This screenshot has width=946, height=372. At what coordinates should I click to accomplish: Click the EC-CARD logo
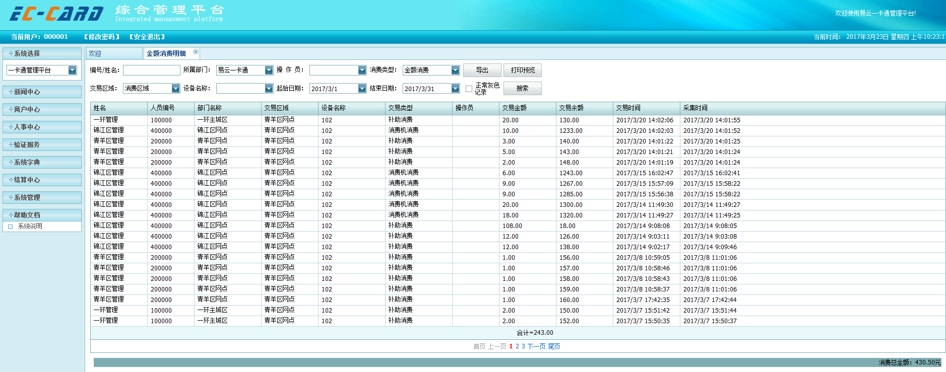(56, 14)
